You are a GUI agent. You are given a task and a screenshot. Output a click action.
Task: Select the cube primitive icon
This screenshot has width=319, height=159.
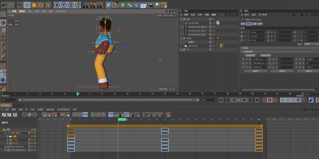pos(109,5)
